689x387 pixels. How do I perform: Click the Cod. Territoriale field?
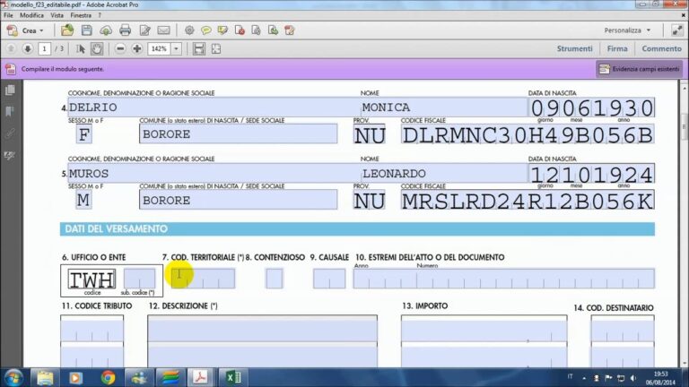pos(203,279)
